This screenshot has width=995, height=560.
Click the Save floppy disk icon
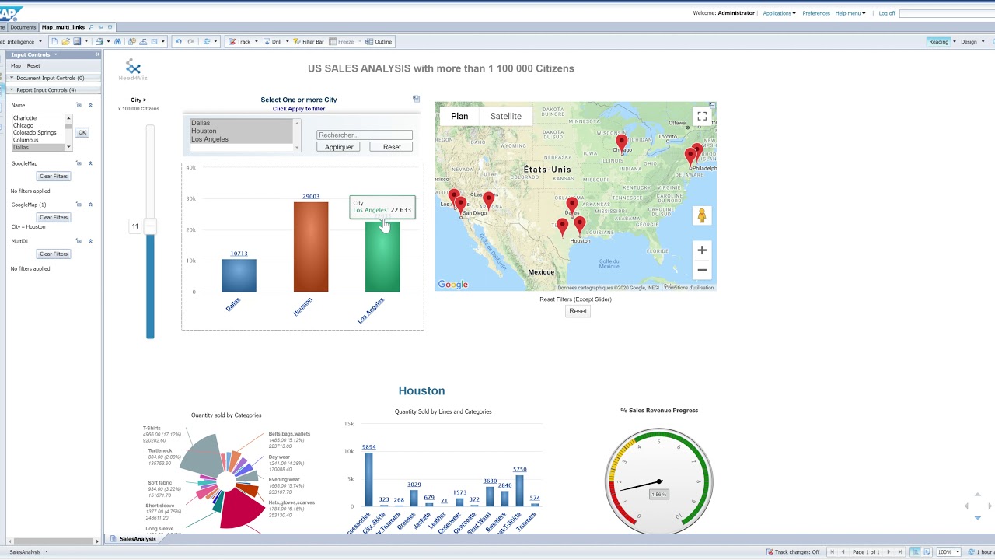click(77, 41)
